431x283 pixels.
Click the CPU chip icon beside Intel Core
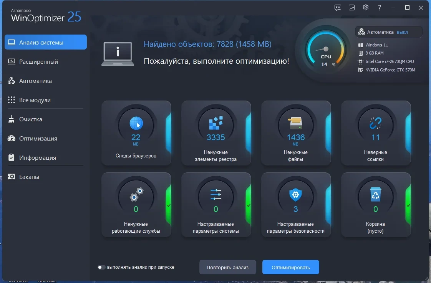point(361,61)
